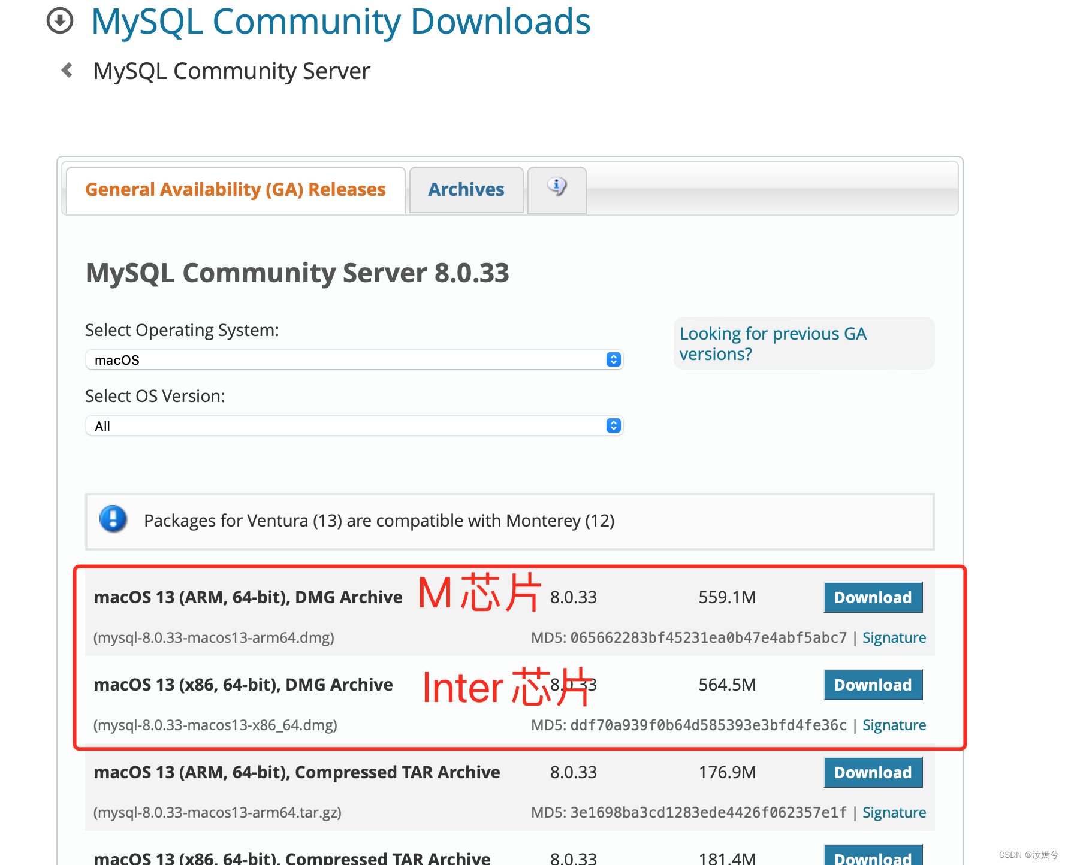
Task: Open the Select OS Version All dropdown
Action: coord(355,426)
